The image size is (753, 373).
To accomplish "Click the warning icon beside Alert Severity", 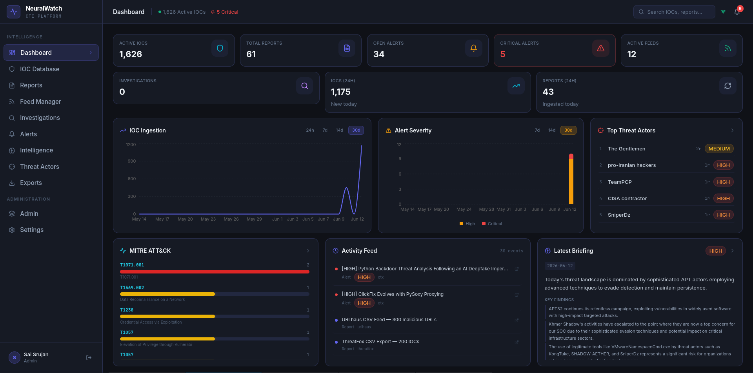I will (388, 130).
